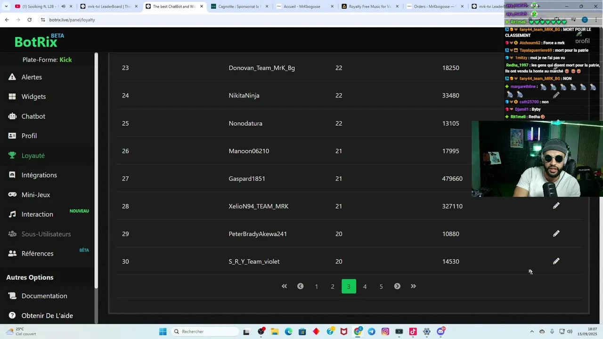Click username Manoon06210
This screenshot has height=339, width=603.
pyautogui.click(x=249, y=151)
